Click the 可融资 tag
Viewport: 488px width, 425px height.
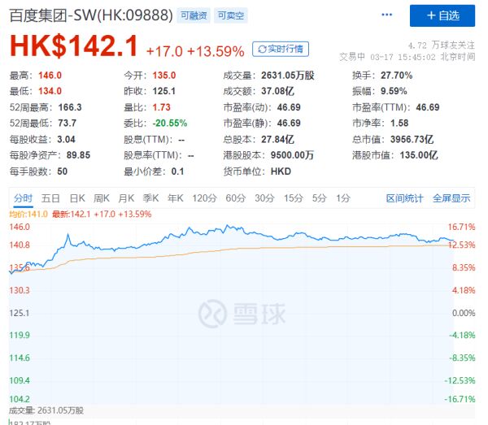pos(193,15)
